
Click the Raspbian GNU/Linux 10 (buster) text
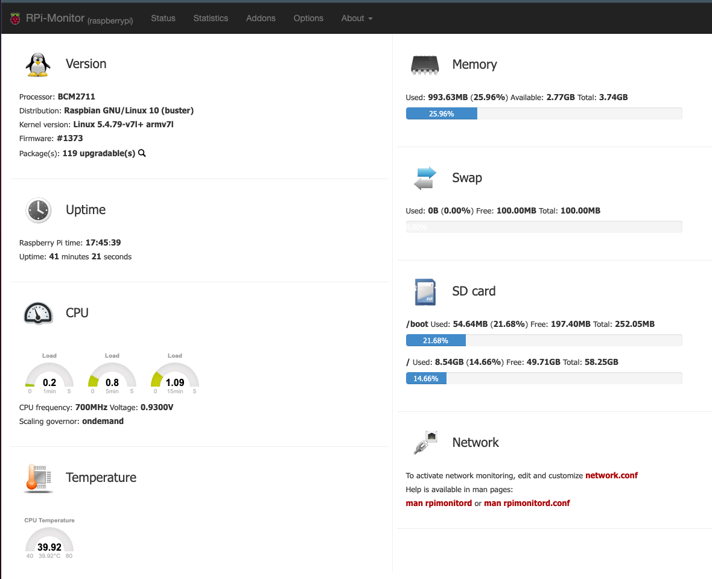129,111
